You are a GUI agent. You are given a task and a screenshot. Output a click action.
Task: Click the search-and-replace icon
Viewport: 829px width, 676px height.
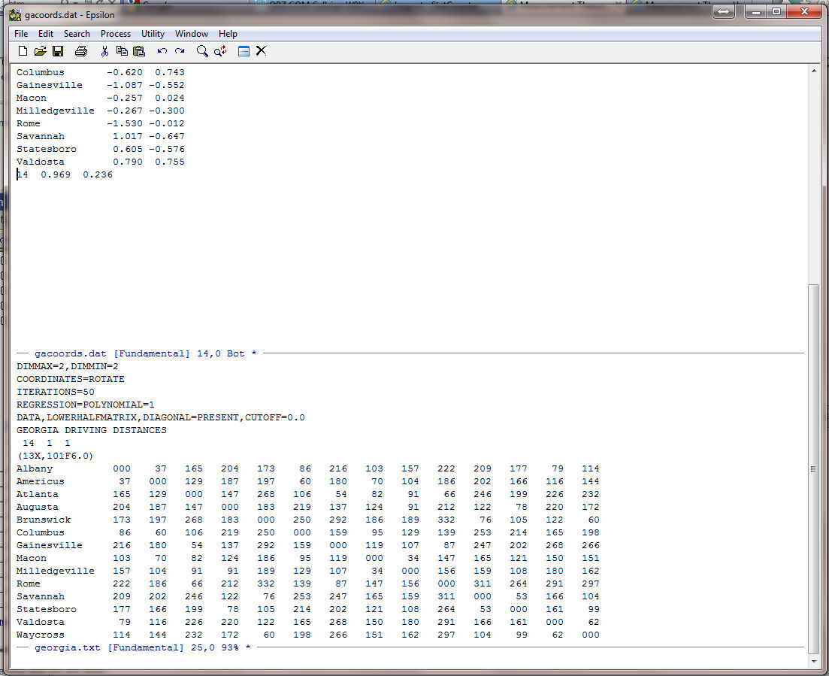220,51
